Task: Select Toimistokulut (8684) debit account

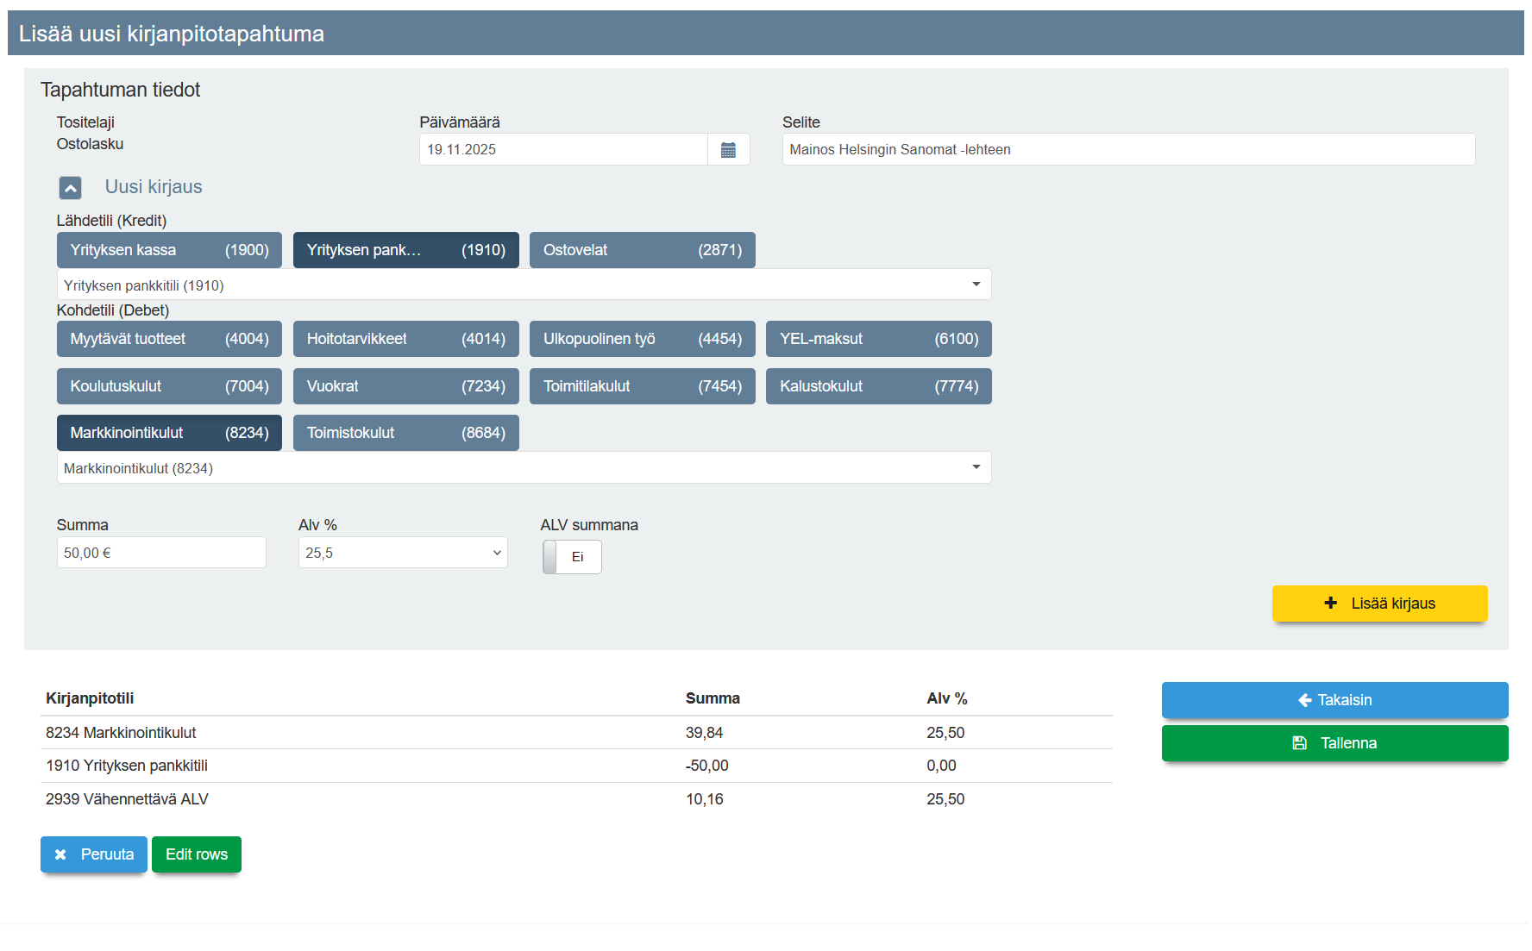Action: [405, 433]
